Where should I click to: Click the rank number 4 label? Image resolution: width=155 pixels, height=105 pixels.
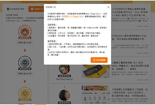click(64, 87)
